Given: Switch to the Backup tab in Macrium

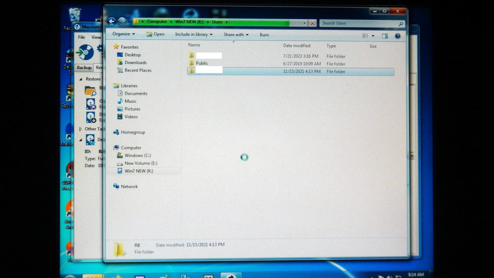Looking at the screenshot, I should [x=84, y=68].
